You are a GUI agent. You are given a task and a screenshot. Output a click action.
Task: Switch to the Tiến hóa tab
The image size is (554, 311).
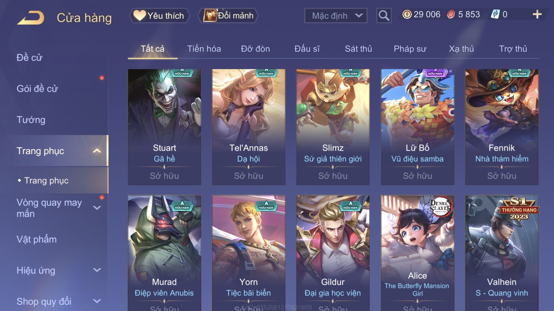click(x=204, y=49)
